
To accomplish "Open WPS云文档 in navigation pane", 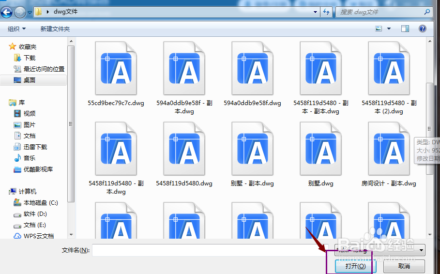I will point(39,236).
